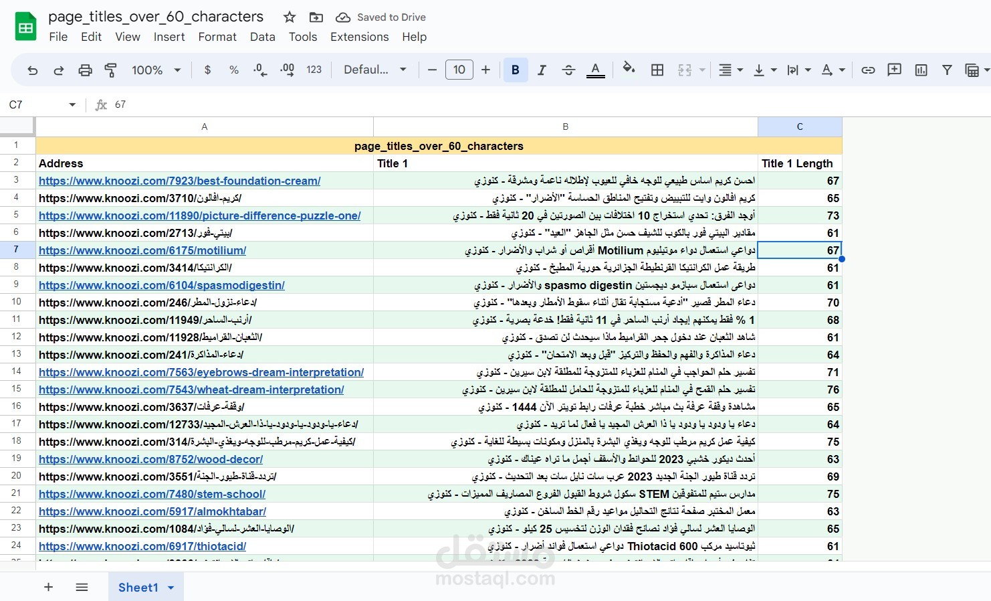Expand merge cells dropdown arrow
This screenshot has height=601, width=991.
coord(702,70)
